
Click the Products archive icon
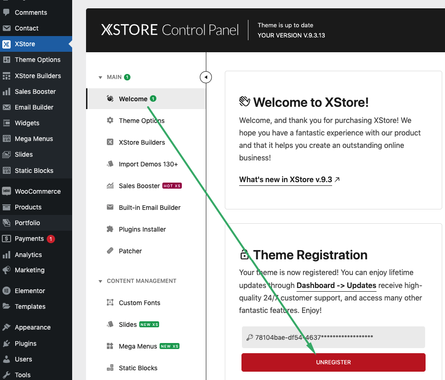click(x=6, y=207)
